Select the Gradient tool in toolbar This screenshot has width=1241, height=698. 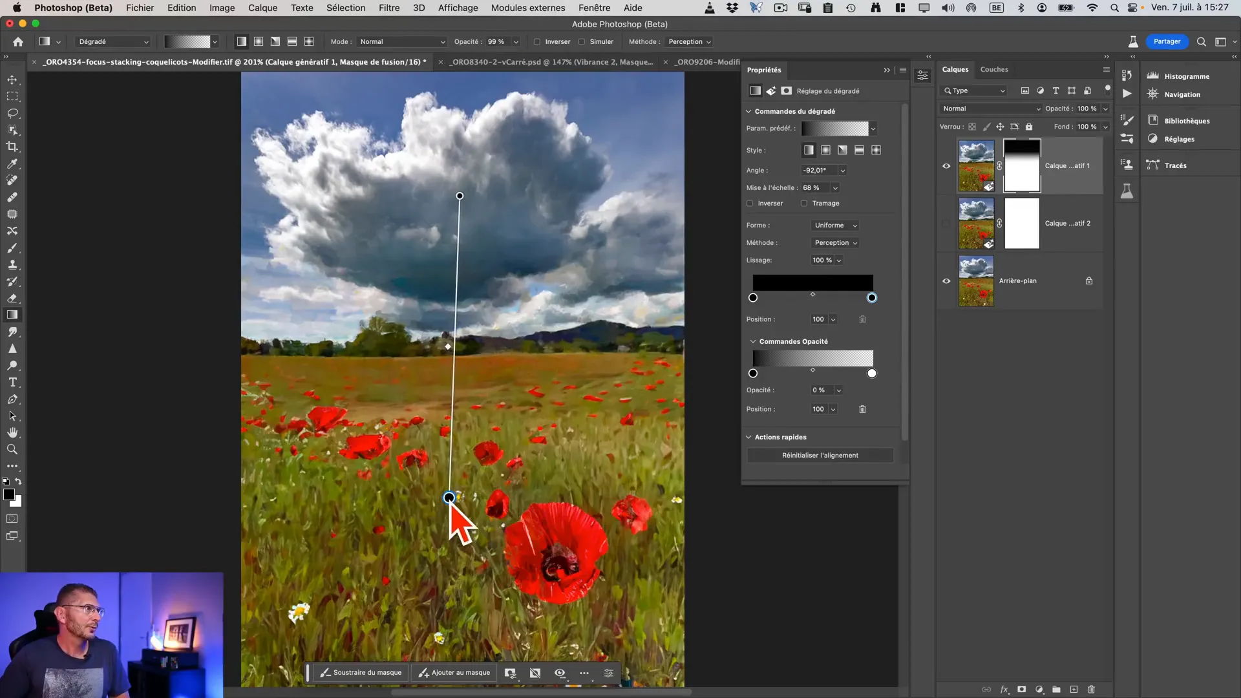(12, 315)
